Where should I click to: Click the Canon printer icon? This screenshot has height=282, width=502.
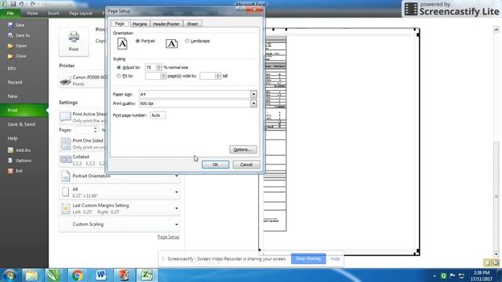point(65,80)
